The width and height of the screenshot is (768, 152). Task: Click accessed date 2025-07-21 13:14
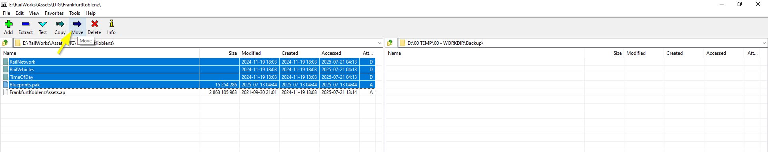pos(339,92)
